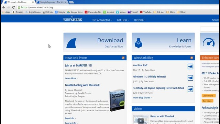220x124 pixels.
Task: Click the Learn Knowledge is Power banner
Action: [x=163, y=42]
